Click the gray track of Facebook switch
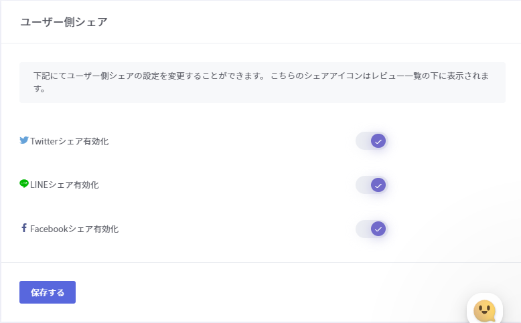The width and height of the screenshot is (521, 323). 362,229
